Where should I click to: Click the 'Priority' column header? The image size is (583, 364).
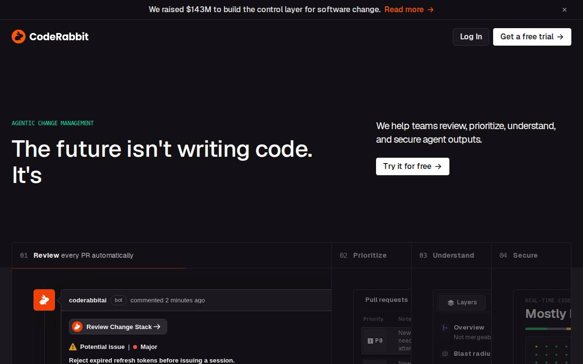point(373,319)
